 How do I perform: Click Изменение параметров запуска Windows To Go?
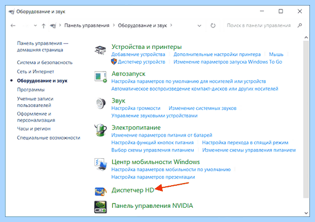(x=228, y=62)
